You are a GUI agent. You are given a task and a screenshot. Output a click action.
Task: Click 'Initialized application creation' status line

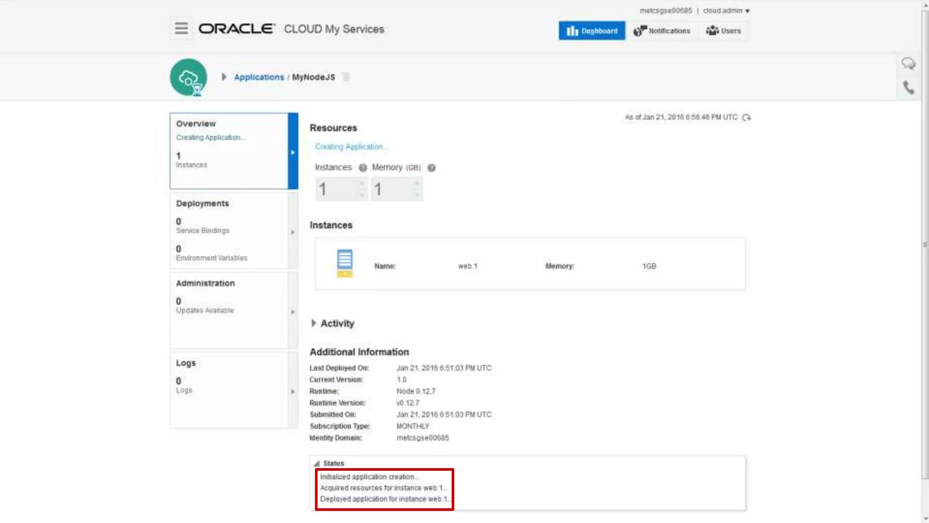pyautogui.click(x=369, y=477)
